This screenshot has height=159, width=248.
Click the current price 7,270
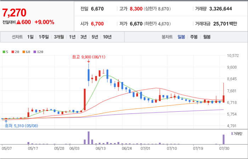click(x=14, y=13)
